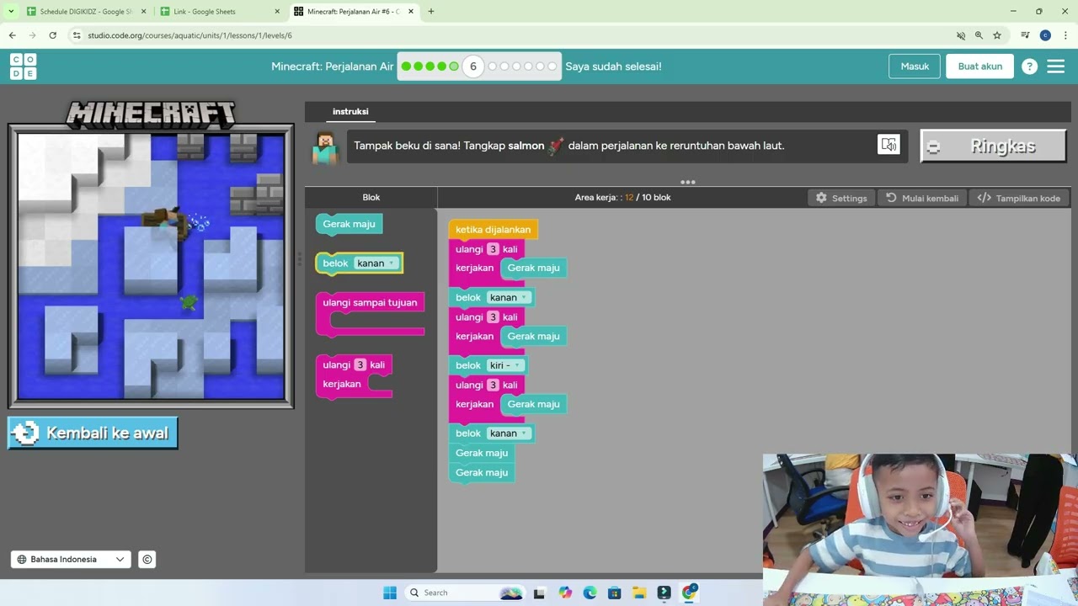This screenshot has height=606, width=1078.
Task: Select toolbox Gerak maju block
Action: (x=350, y=224)
